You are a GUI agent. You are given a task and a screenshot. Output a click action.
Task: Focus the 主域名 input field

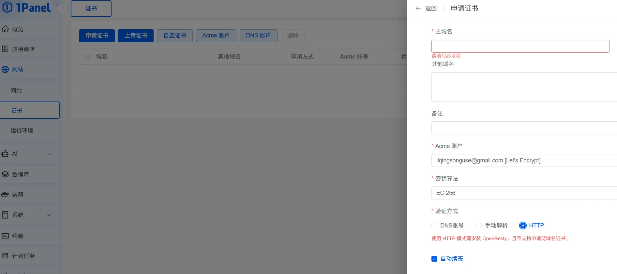click(520, 46)
